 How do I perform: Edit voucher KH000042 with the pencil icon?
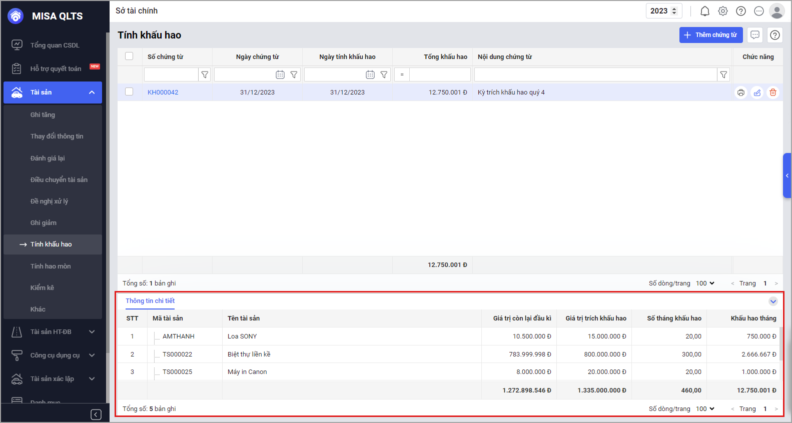pos(757,92)
